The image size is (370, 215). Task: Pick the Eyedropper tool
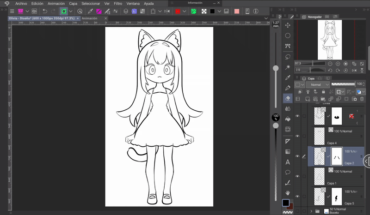coord(288,78)
